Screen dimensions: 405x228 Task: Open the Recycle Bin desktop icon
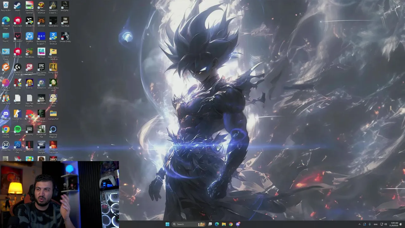(x=6, y=7)
